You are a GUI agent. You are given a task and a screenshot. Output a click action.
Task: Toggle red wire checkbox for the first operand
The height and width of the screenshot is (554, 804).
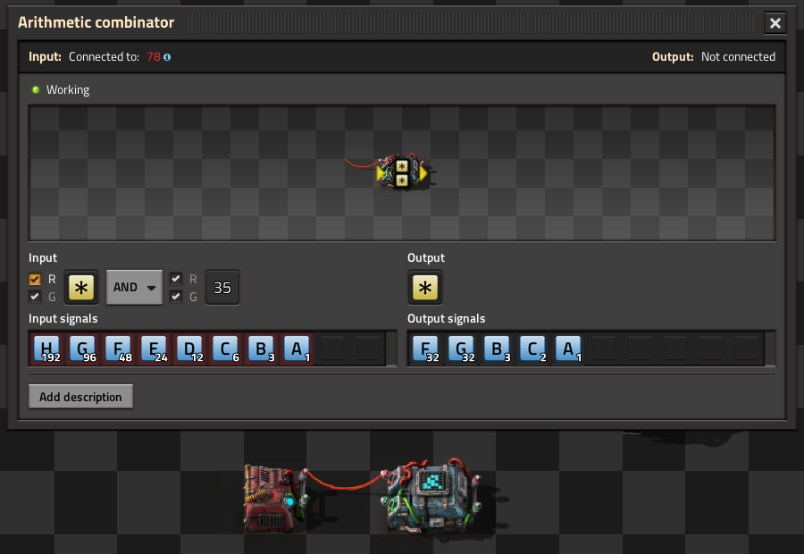35,279
